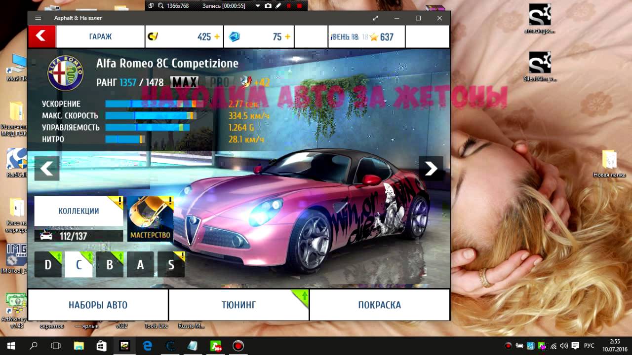
Task: Open ПОКРАСКА paint shop
Action: point(379,305)
